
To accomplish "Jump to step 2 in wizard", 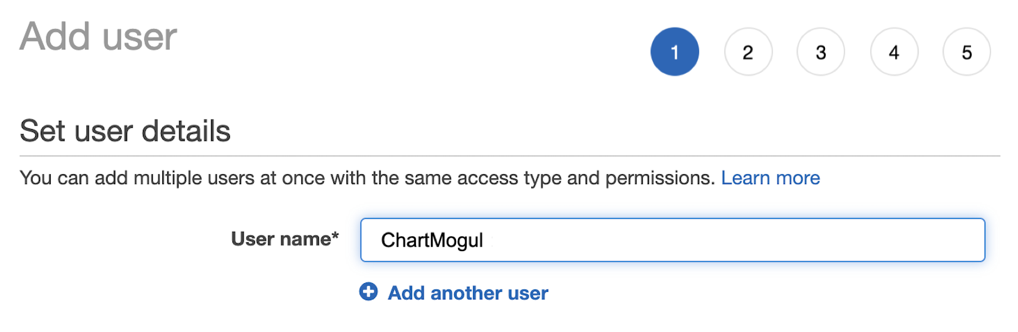I will click(748, 52).
